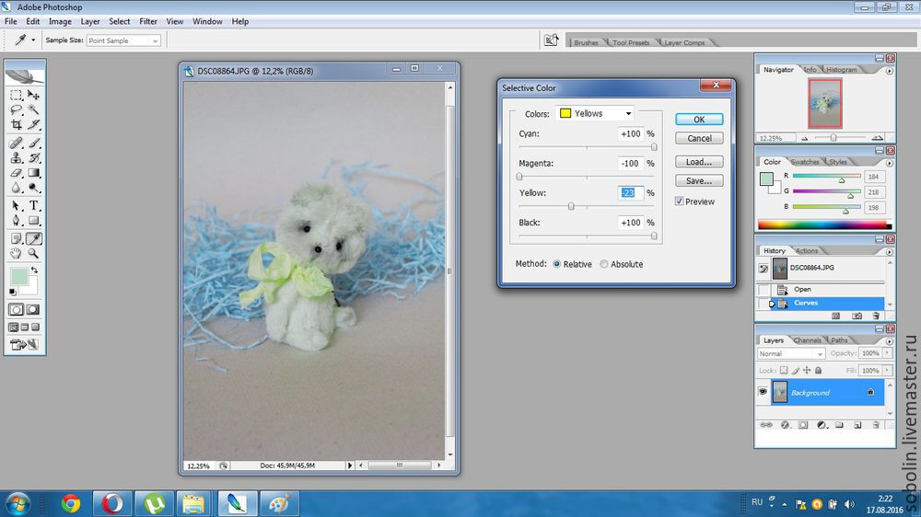Select the Eraser tool
Screen dimensions: 921x517
click(17, 172)
